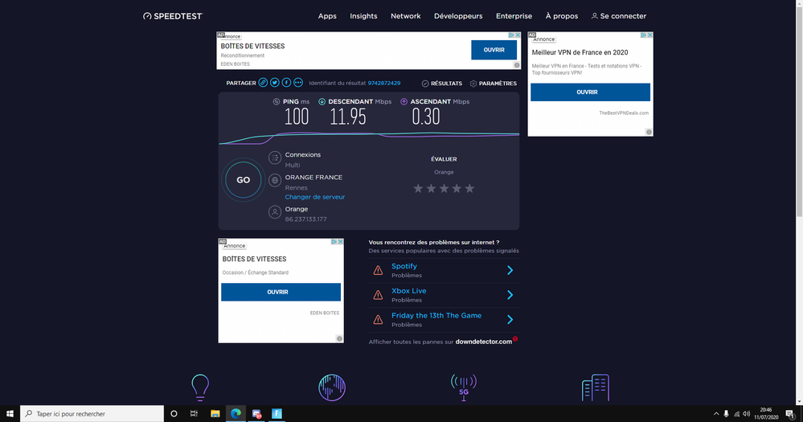Click the 11.95 download speed value
The width and height of the screenshot is (803, 422).
[348, 117]
